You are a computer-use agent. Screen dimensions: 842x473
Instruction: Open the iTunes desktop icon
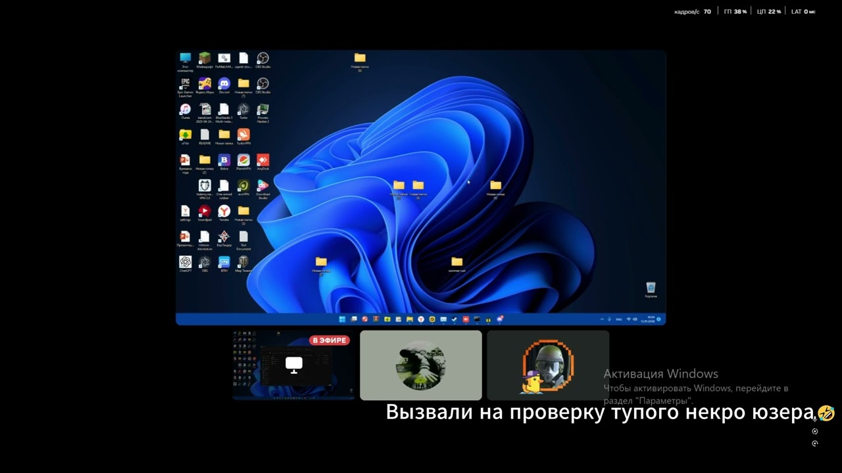click(186, 112)
